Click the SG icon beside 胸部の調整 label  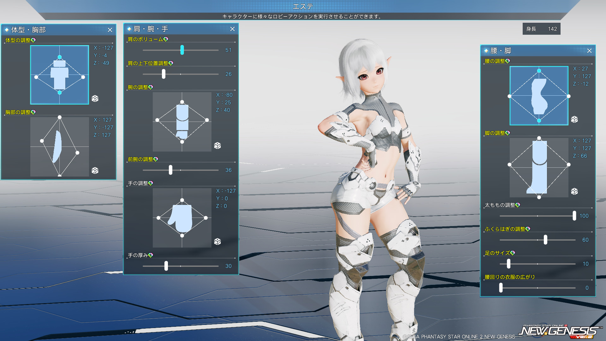point(33,112)
